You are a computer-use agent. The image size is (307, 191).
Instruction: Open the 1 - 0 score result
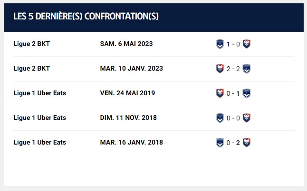pyautogui.click(x=233, y=44)
